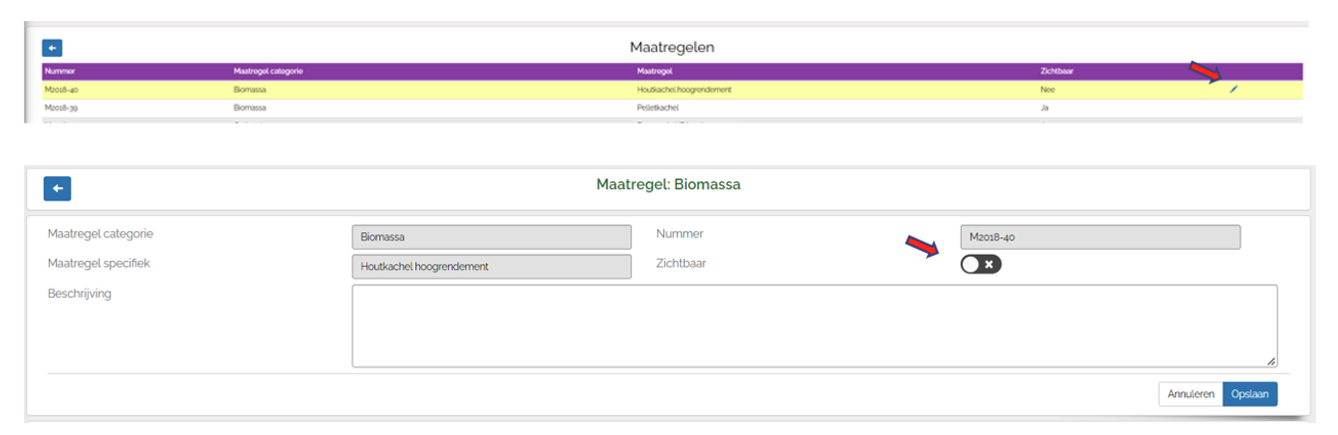Viewport: 1338px width, 435px height.
Task: Select the M2018-39 number cell
Action: point(62,107)
